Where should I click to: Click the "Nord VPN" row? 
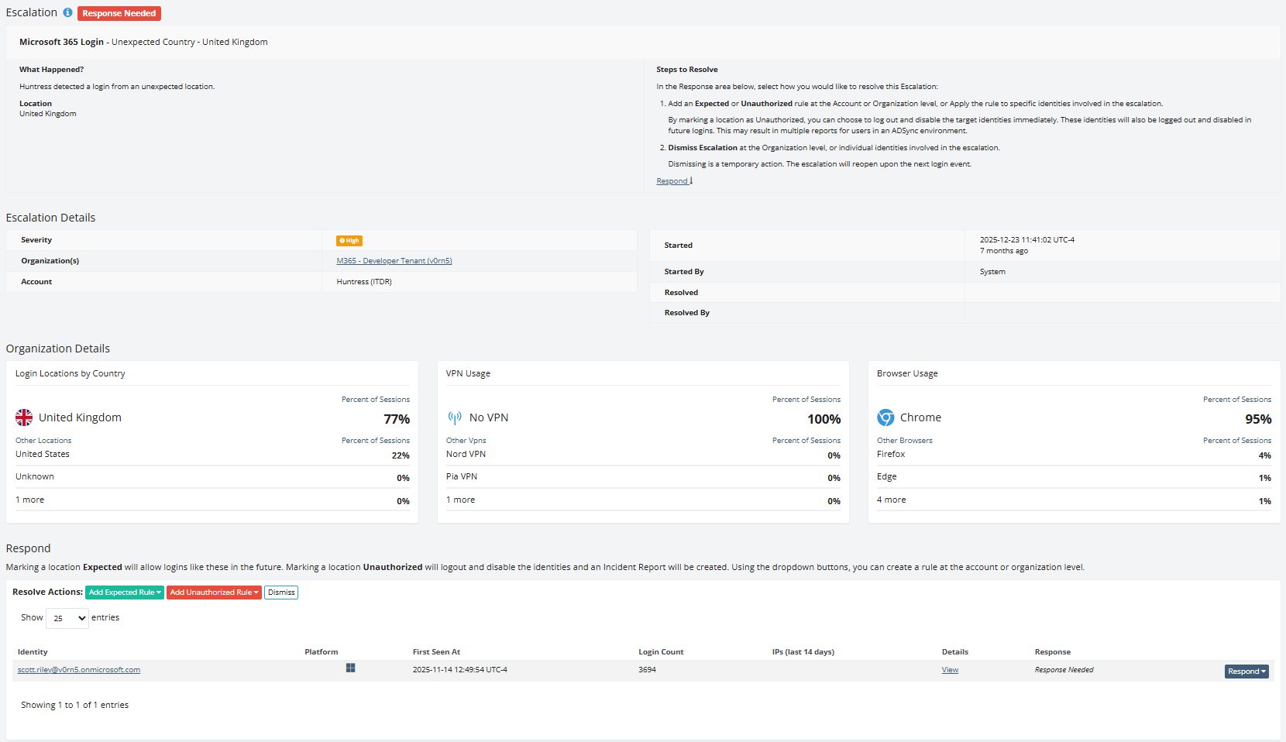coord(643,455)
